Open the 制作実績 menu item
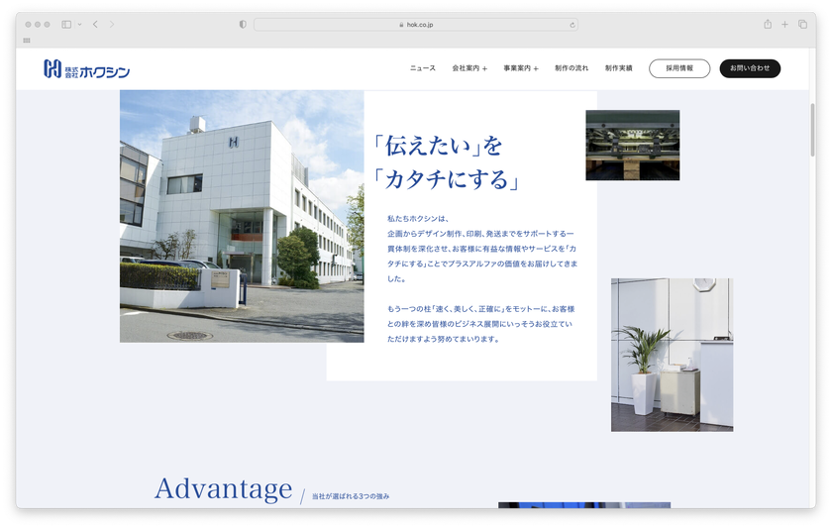 point(618,68)
